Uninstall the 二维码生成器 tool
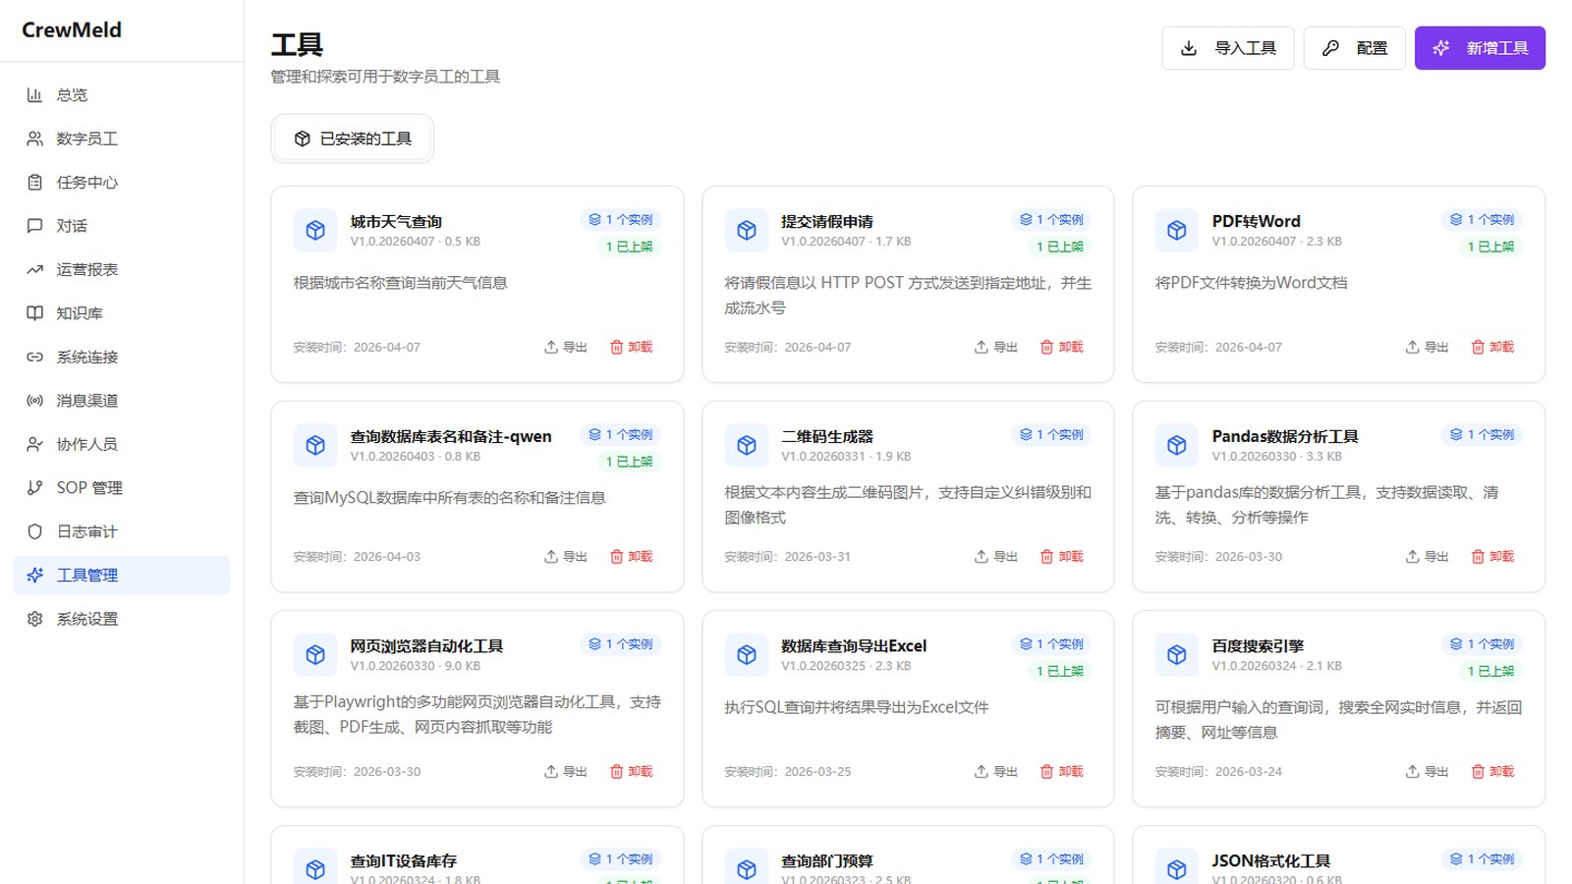This screenshot has height=884, width=1572. pyautogui.click(x=1062, y=557)
